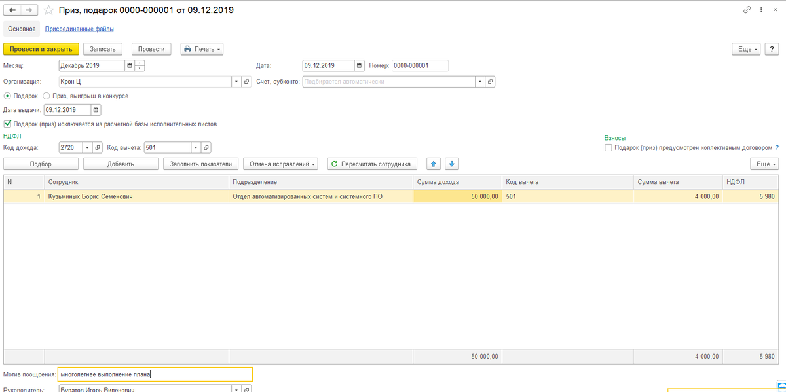Image resolution: width=786 pixels, height=392 pixels.
Task: Sort by Подразделение column header
Action: click(x=321, y=181)
